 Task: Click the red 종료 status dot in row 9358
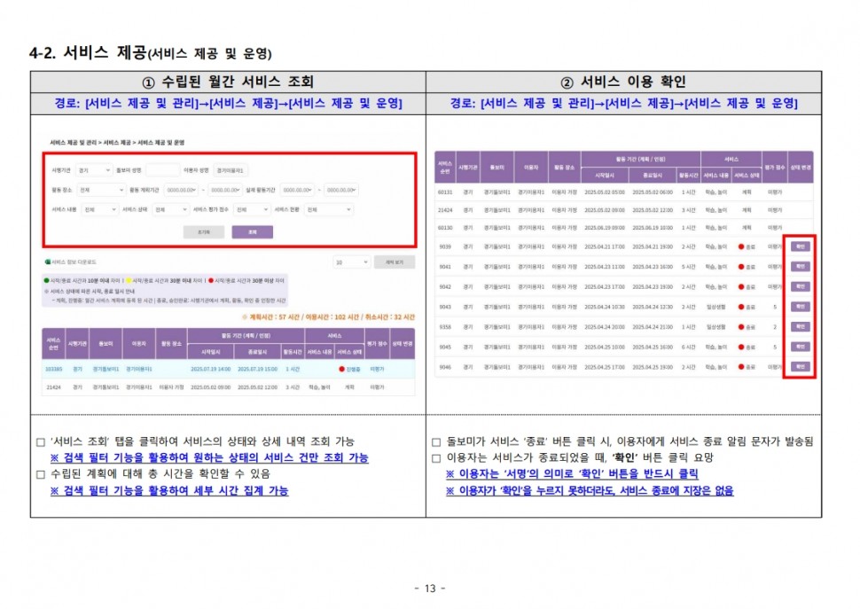point(740,326)
